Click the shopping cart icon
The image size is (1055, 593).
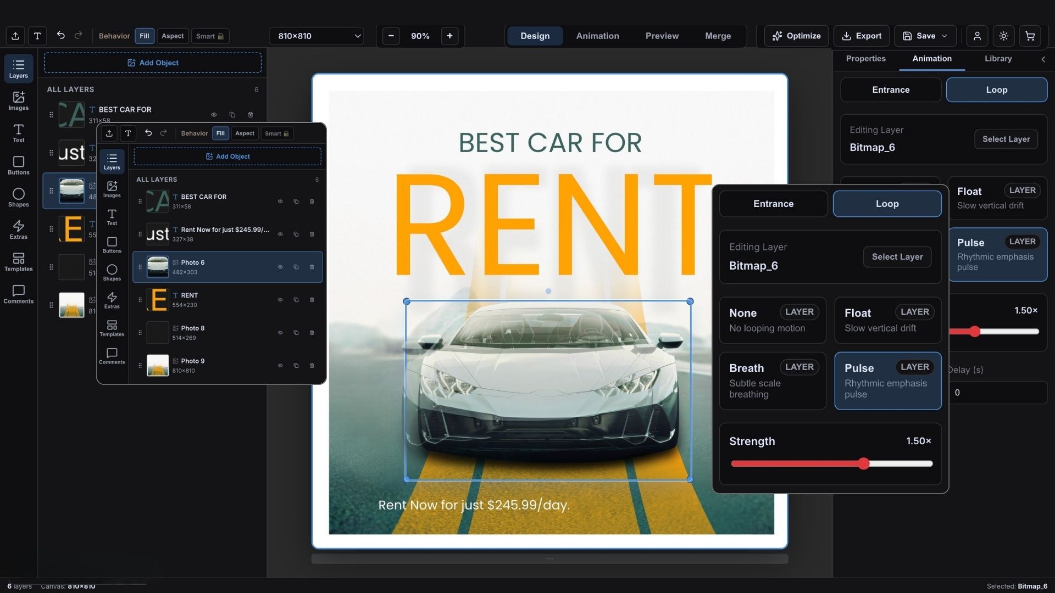[1030, 36]
